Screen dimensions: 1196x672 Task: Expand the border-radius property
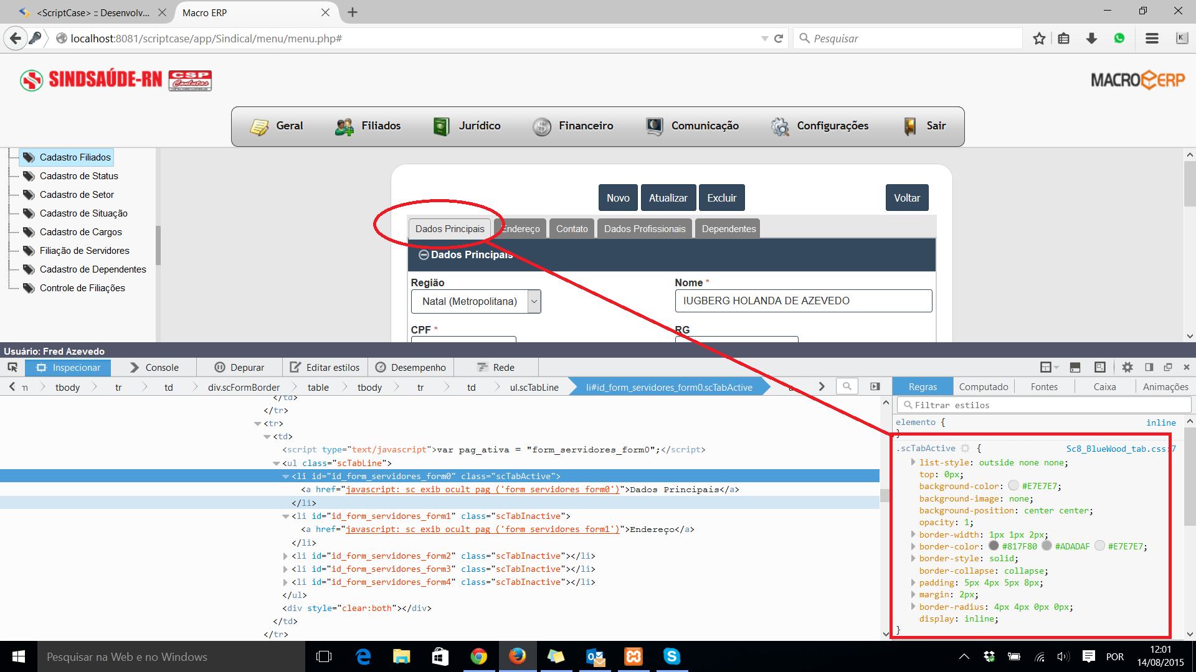coord(913,607)
